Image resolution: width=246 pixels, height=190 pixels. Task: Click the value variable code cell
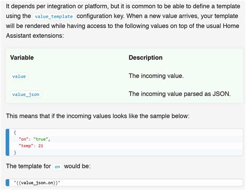[19, 76]
